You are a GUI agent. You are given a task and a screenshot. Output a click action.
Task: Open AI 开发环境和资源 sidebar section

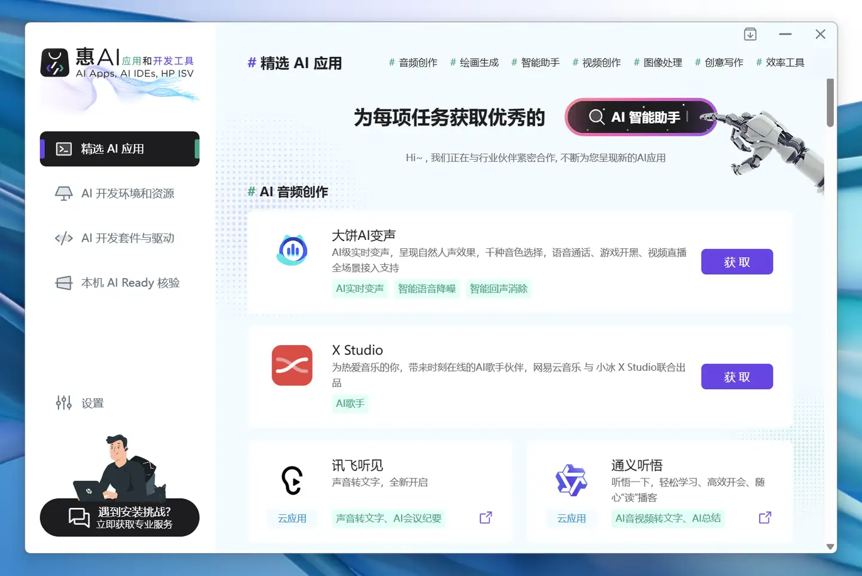click(x=120, y=193)
